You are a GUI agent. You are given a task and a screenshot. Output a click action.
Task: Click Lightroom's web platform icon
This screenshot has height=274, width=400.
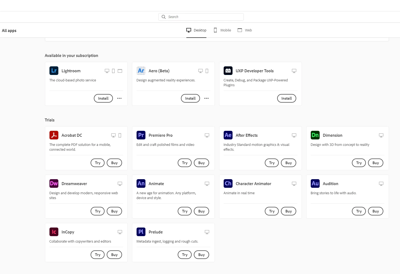[120, 71]
